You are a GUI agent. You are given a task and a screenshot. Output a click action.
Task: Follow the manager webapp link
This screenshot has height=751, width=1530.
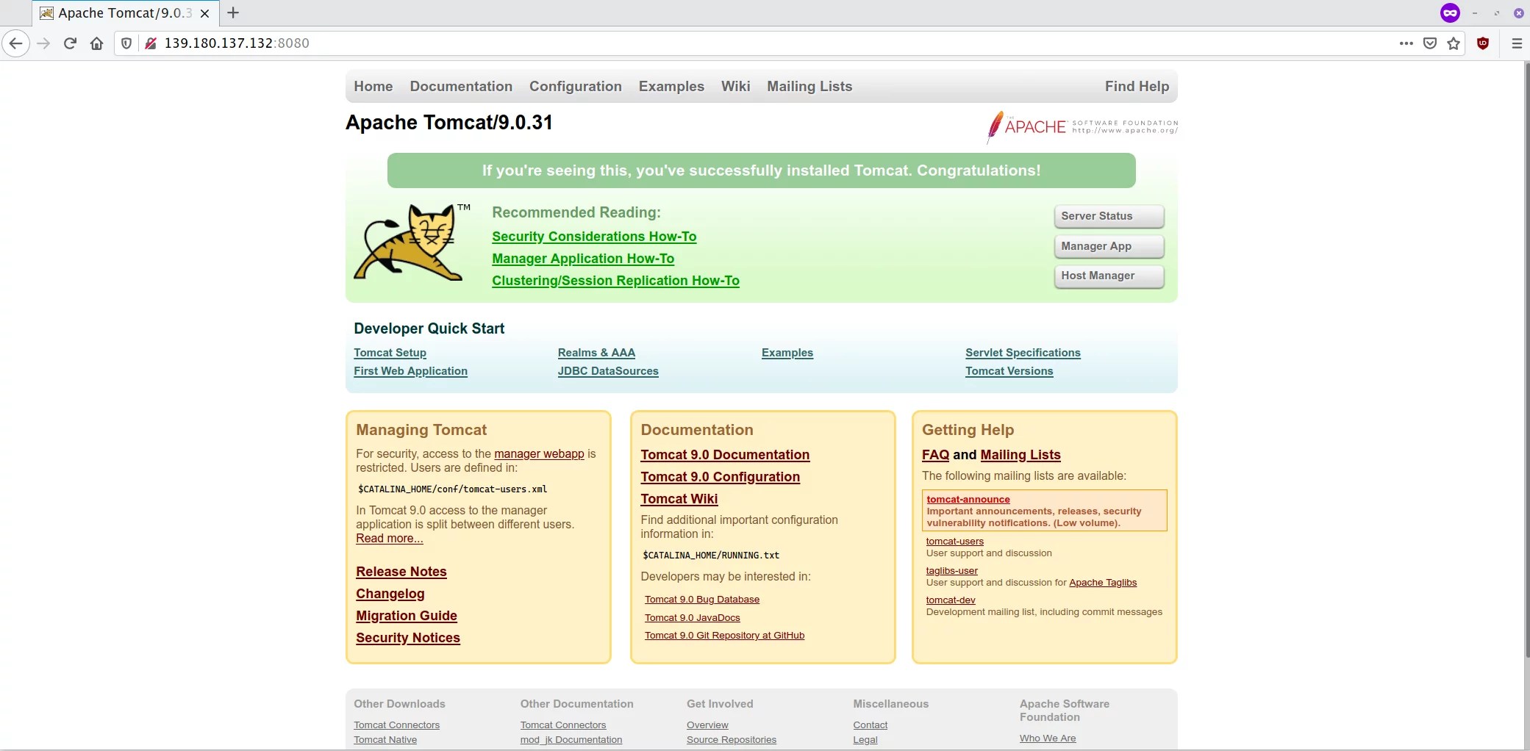coord(539,454)
